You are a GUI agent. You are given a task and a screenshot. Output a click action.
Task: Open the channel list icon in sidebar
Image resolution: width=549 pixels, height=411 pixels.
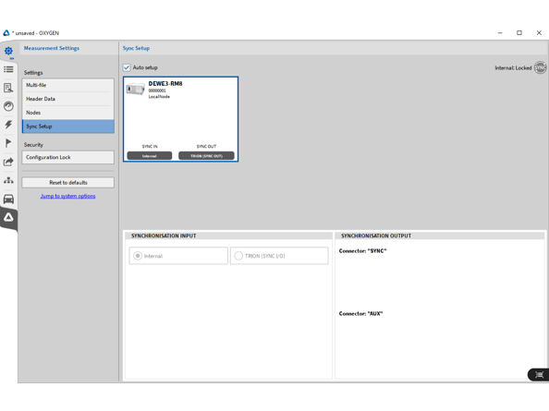point(8,69)
